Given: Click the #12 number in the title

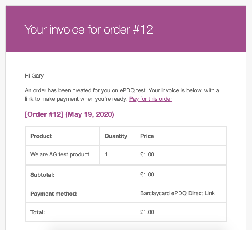Looking at the screenshot, I should (x=143, y=30).
